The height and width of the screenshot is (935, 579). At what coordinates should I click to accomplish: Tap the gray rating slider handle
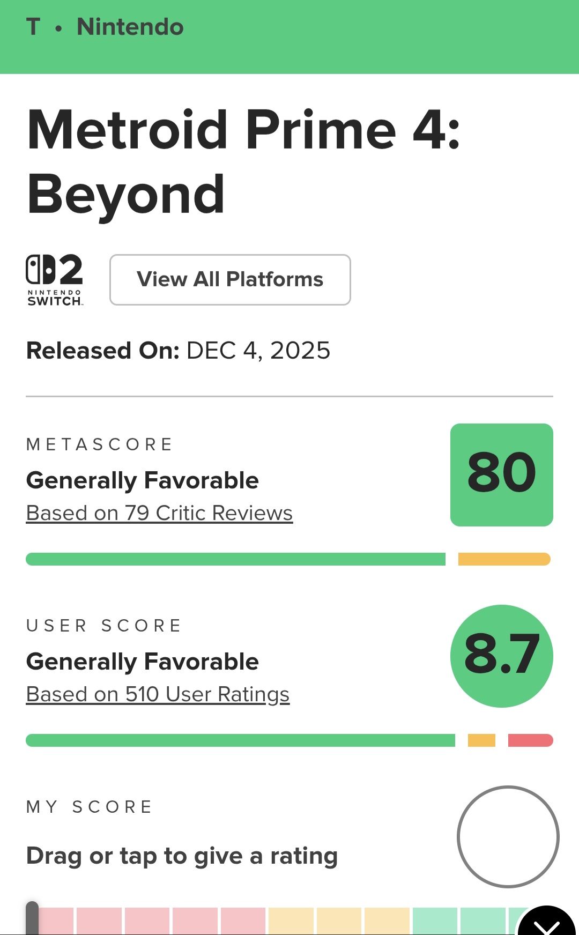click(x=32, y=919)
